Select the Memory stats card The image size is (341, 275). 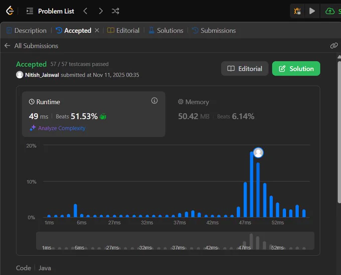(x=244, y=114)
